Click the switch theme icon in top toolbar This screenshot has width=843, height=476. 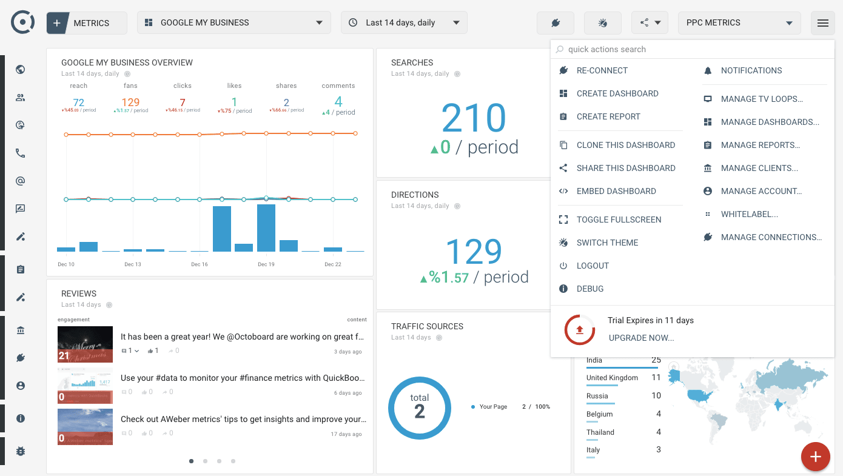coord(602,22)
